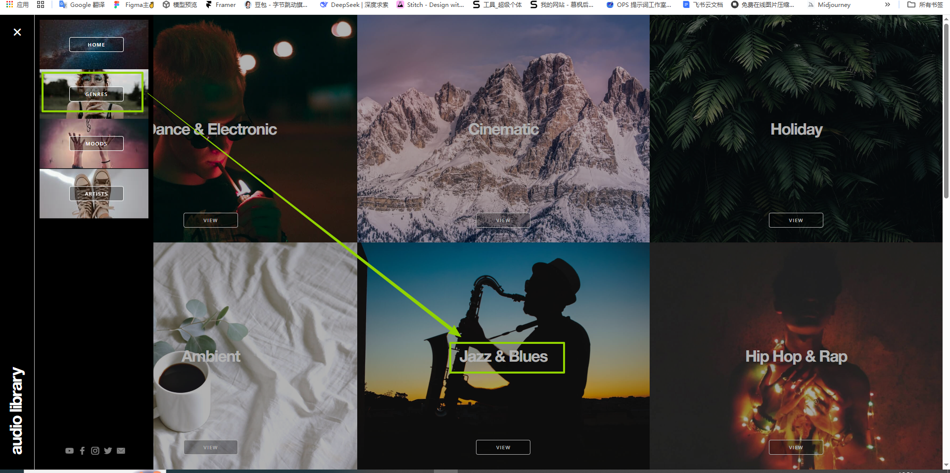This screenshot has height=473, width=950.
Task: Open the Cinematic genre tile
Action: point(503,129)
